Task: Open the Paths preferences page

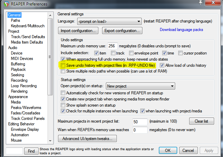Action: tap(15, 20)
